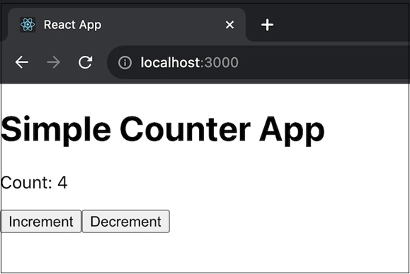Open a new tab with plus button

[x=267, y=25]
